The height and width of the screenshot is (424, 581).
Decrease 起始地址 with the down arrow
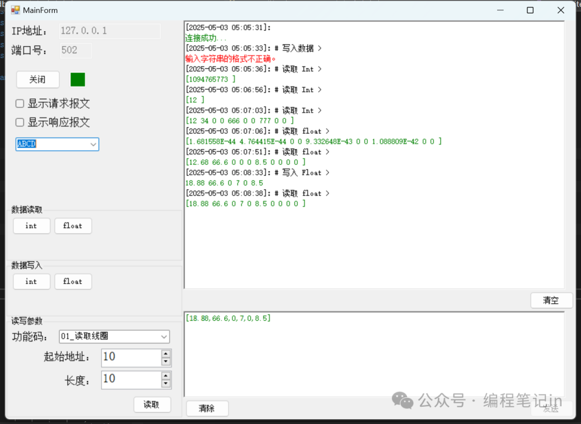point(166,362)
